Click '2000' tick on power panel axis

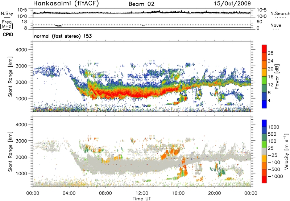(x=21, y=82)
